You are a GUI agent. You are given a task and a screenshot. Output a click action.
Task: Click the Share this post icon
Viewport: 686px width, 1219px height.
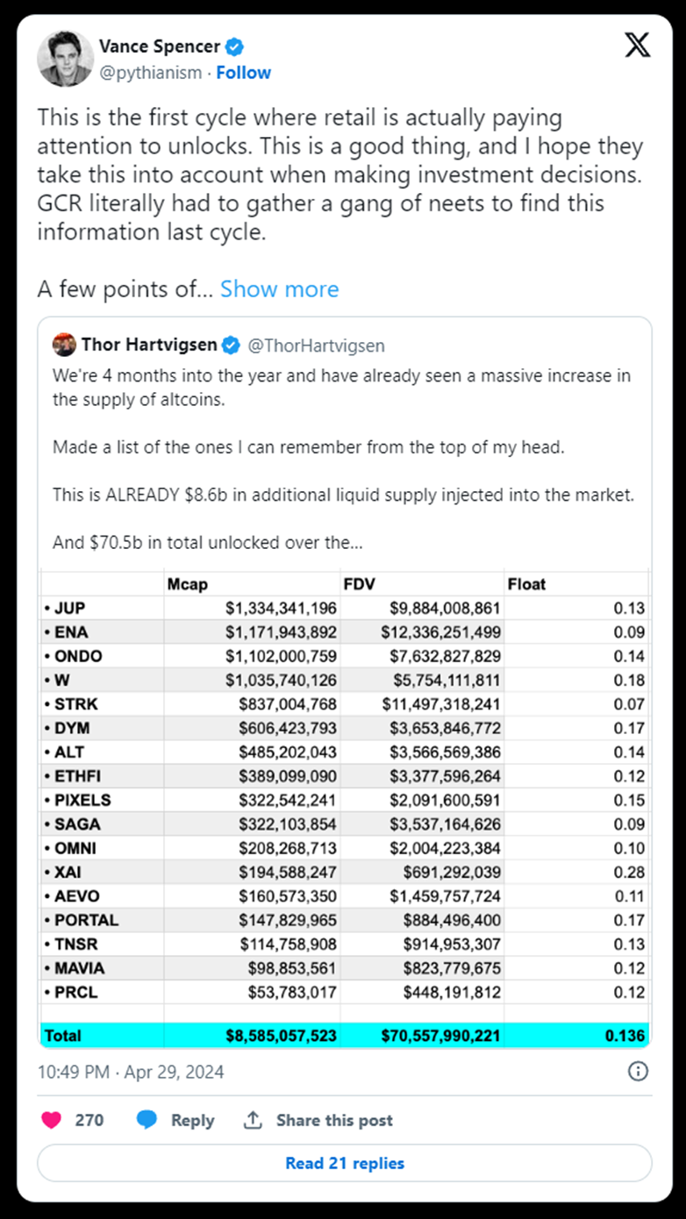click(x=254, y=1120)
